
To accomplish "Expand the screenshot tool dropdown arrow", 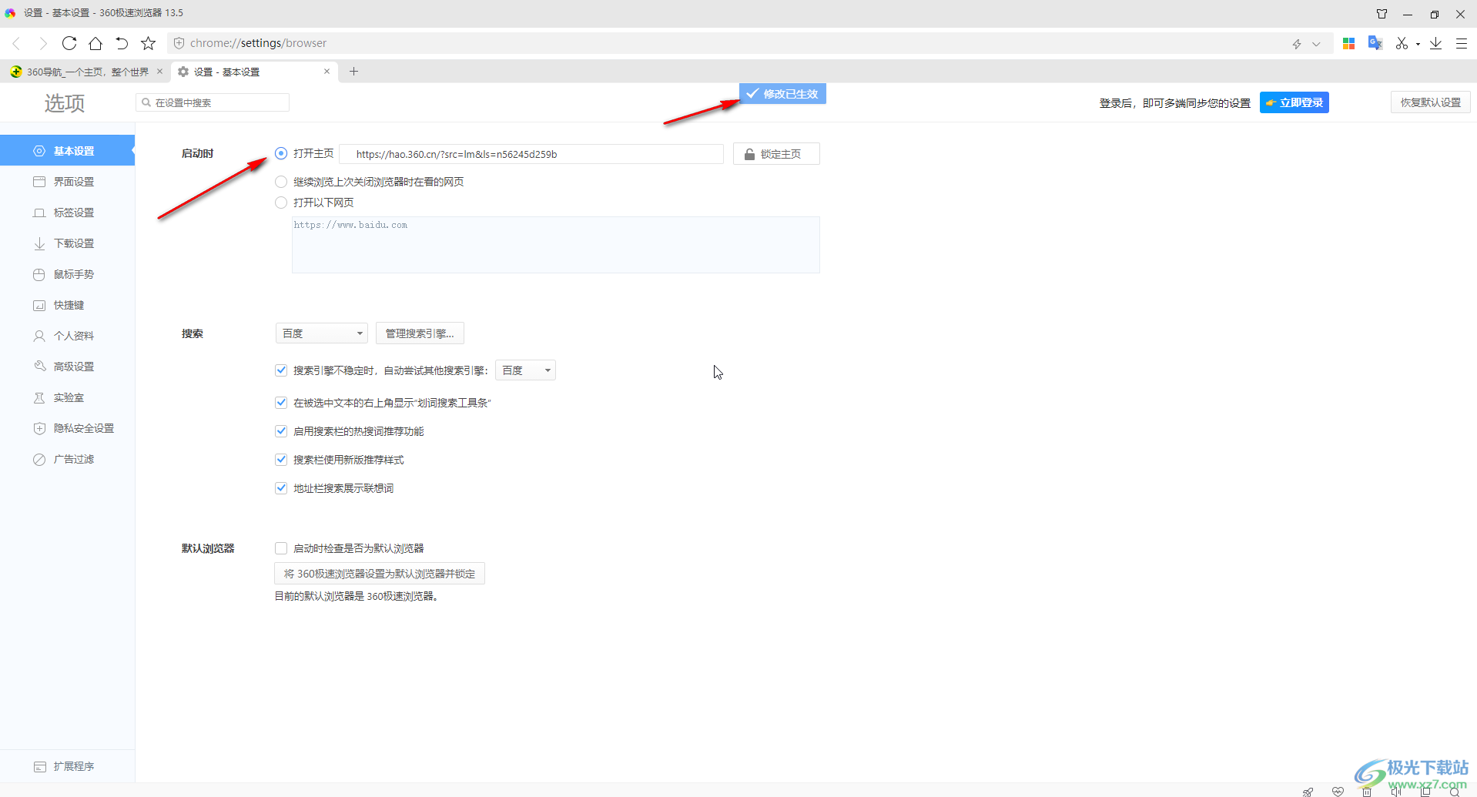I will tap(1418, 44).
